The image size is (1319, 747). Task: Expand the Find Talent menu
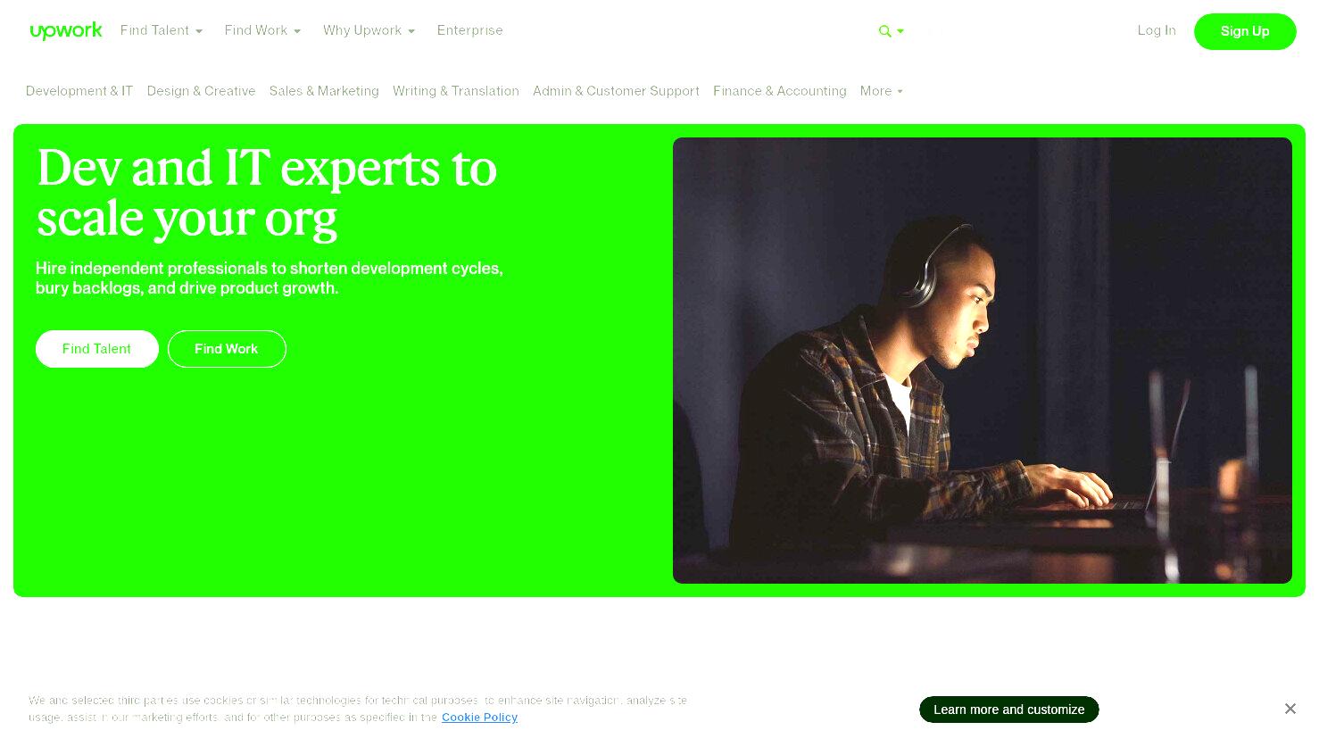click(x=162, y=30)
